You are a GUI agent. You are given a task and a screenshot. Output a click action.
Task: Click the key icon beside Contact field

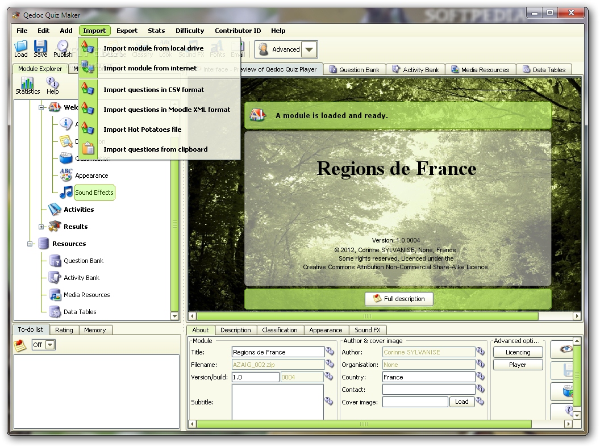[x=480, y=389]
